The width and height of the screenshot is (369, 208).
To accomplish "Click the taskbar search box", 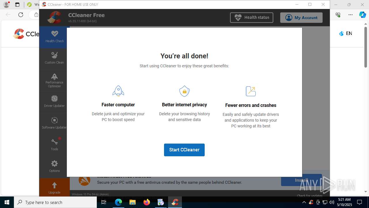I will [x=55, y=202].
